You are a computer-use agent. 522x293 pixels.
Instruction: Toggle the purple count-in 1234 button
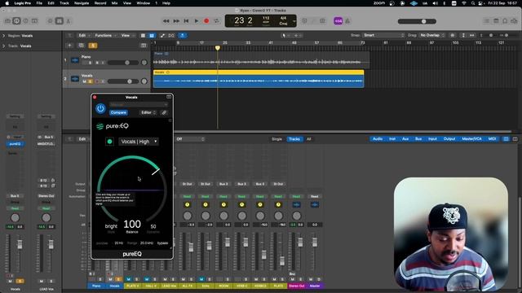pos(338,21)
